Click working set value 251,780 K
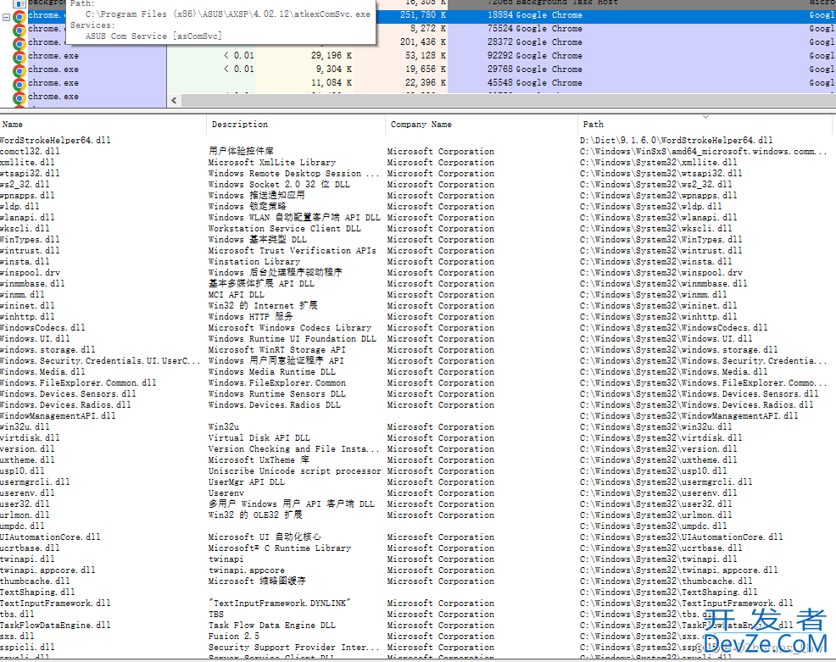The image size is (836, 662). click(423, 15)
